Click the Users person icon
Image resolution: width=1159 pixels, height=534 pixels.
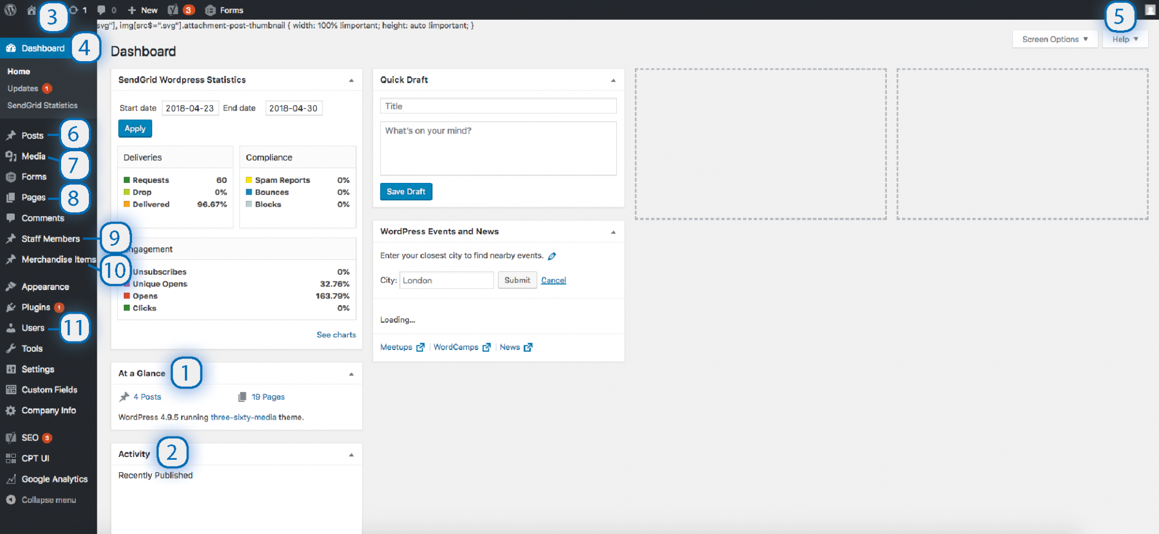click(x=11, y=328)
